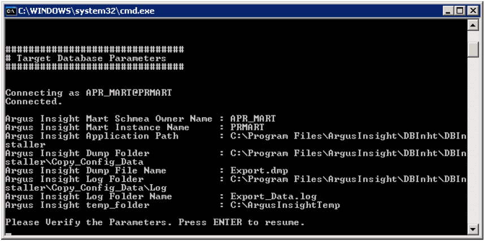Maximize the cmd.exe window
484x241 pixels.
(460, 11)
